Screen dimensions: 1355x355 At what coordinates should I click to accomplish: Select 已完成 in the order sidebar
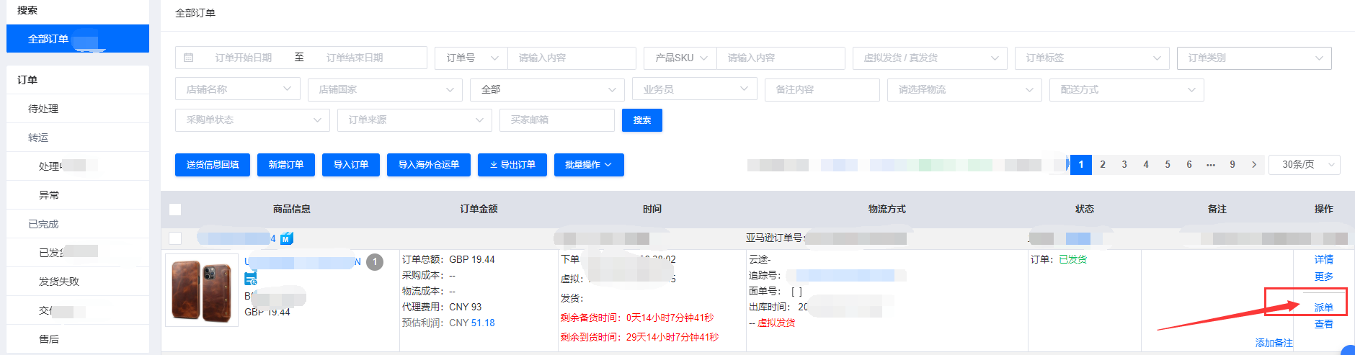[x=43, y=224]
